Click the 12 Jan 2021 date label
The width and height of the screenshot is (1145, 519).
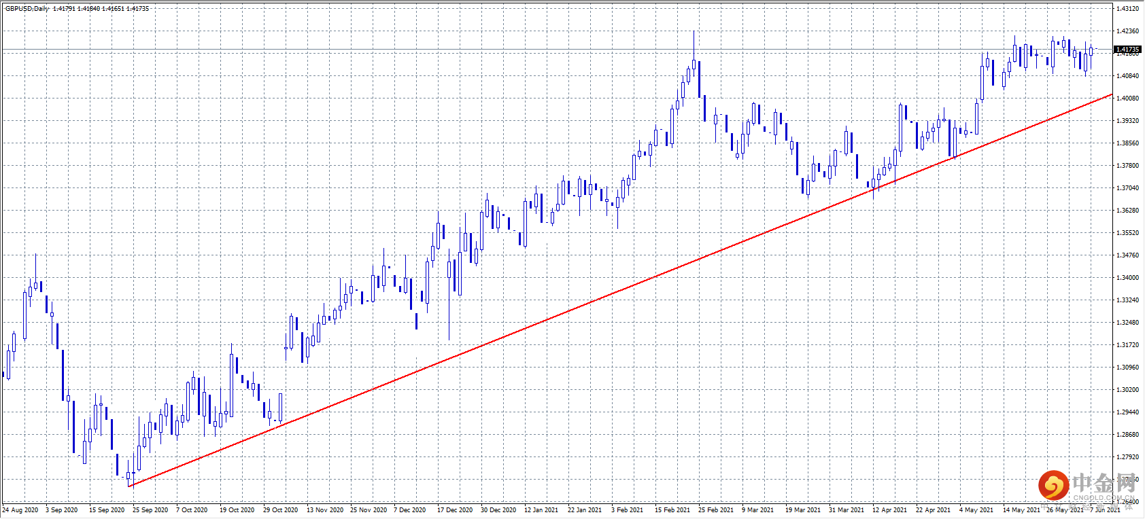[x=541, y=510]
